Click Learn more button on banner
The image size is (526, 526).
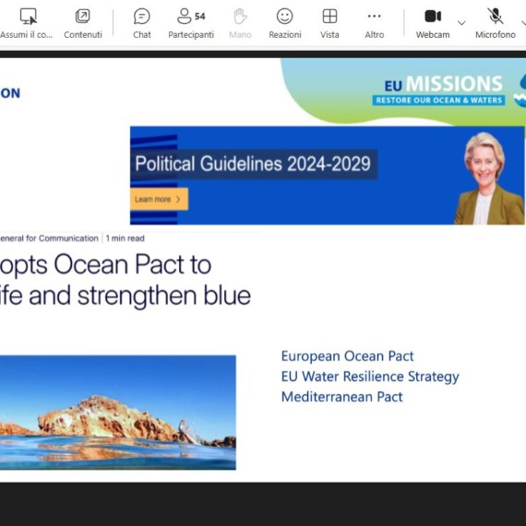pyautogui.click(x=159, y=199)
